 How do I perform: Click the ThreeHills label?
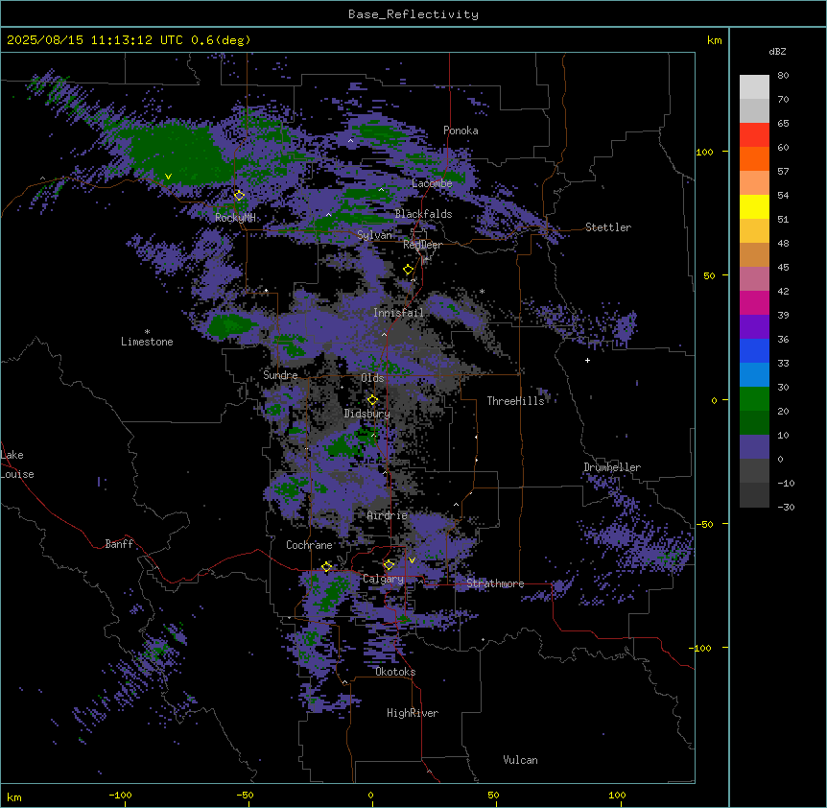pyautogui.click(x=515, y=401)
